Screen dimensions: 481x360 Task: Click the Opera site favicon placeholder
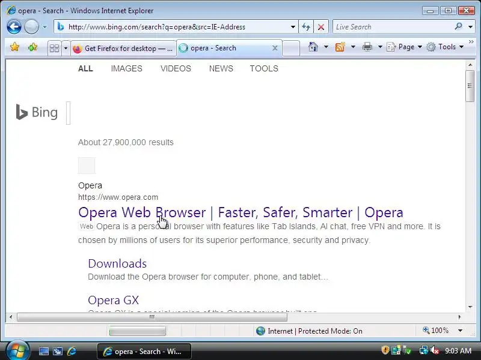click(87, 166)
